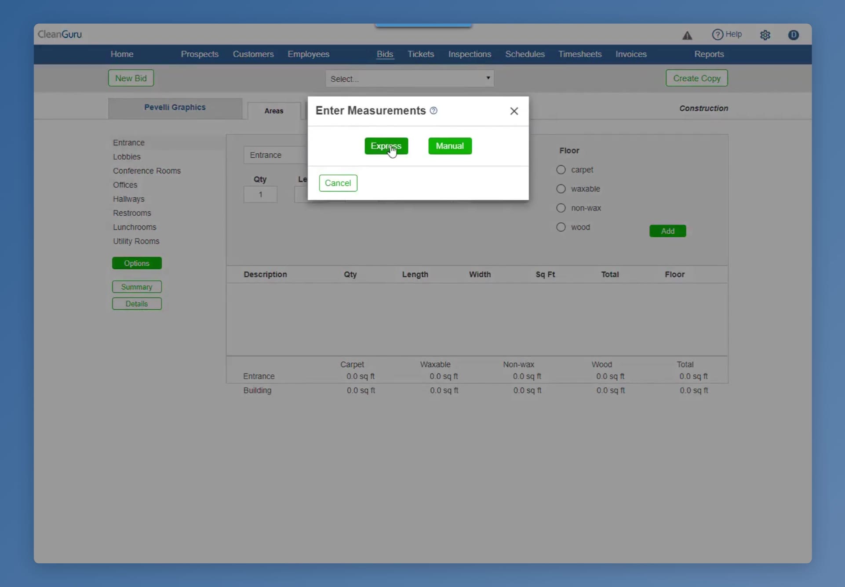Click the Create Copy button
Screen dimensions: 845x587
pos(696,78)
